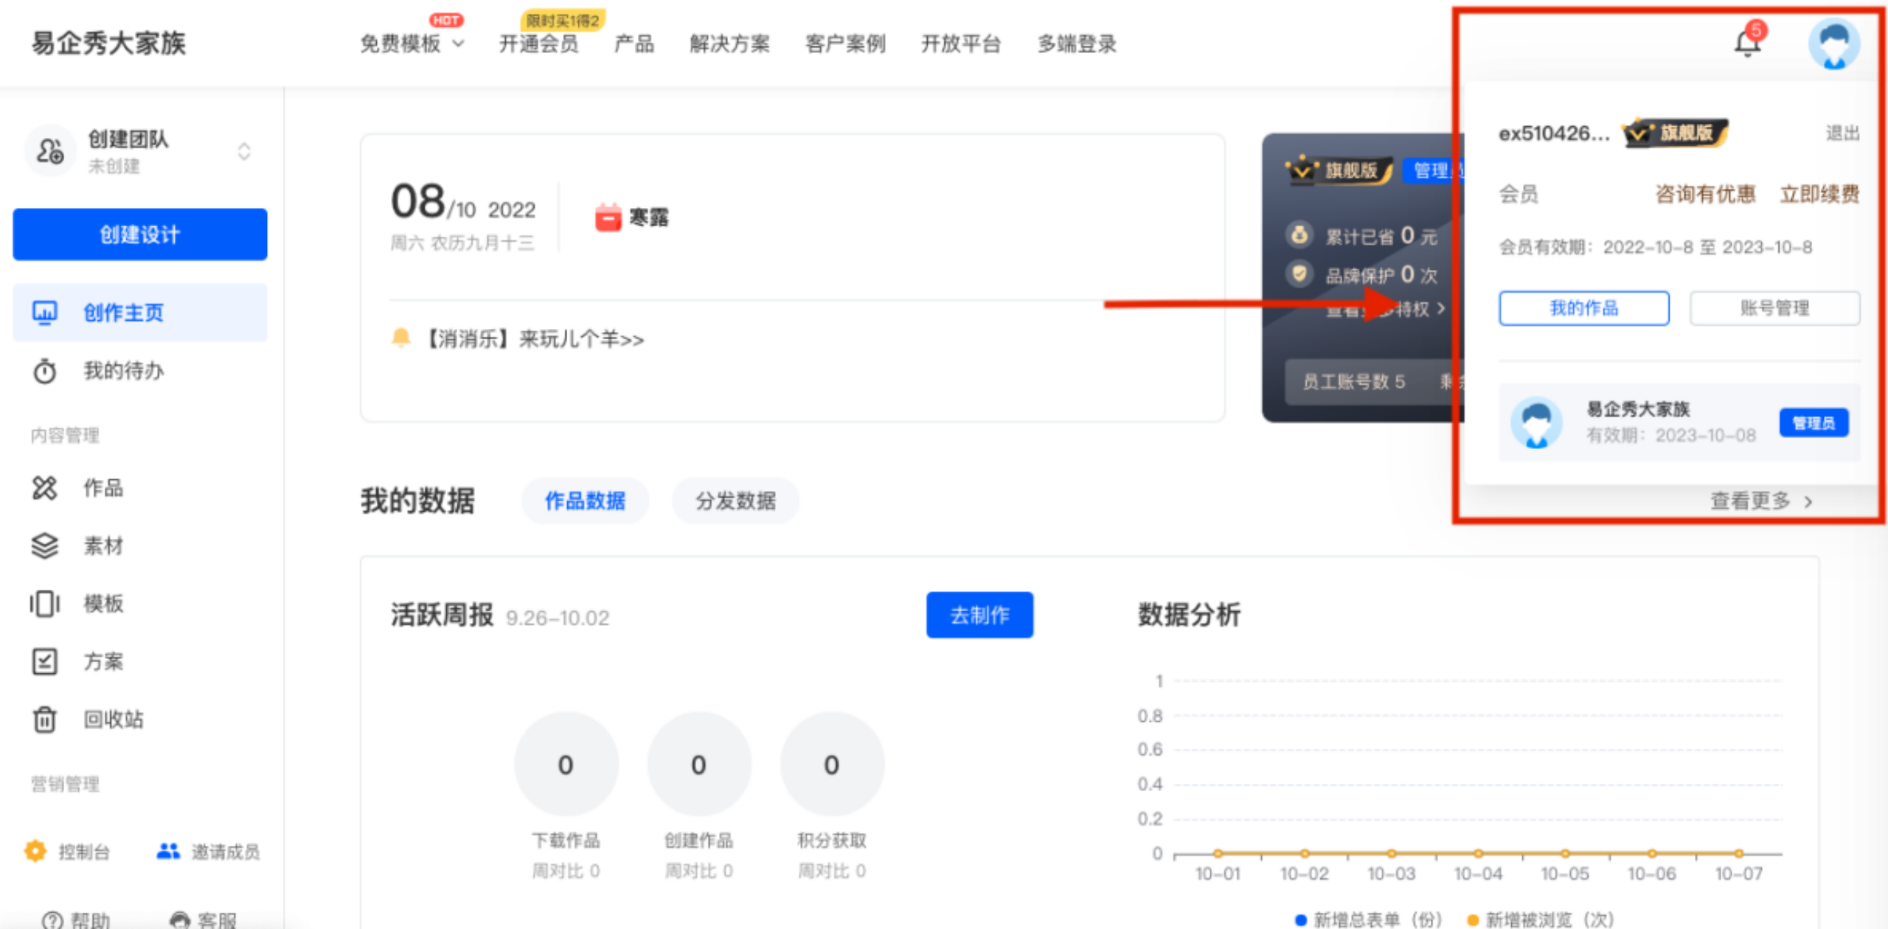
Task: Click the 素材 layers icon
Action: pos(44,546)
